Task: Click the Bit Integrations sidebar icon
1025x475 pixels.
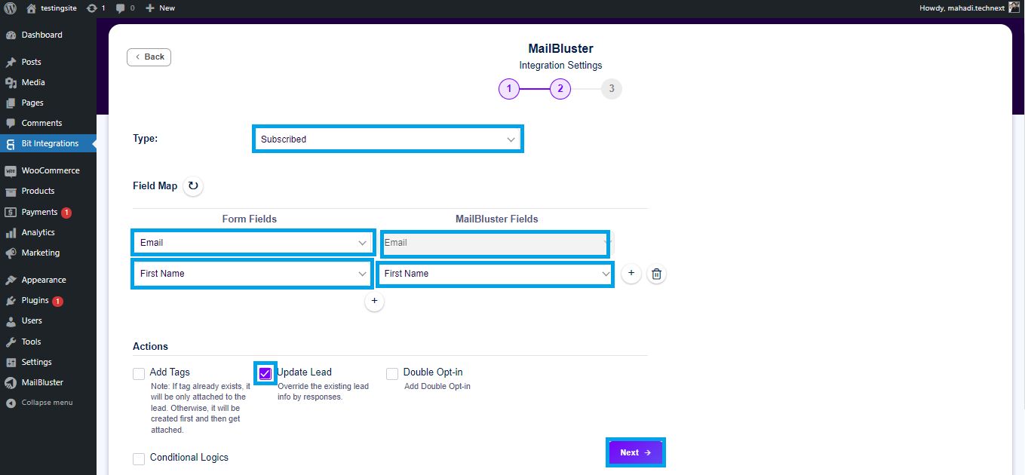Action: coord(11,143)
